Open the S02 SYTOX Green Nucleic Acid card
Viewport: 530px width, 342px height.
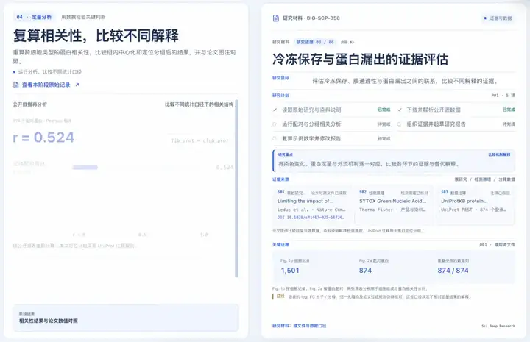coord(394,205)
